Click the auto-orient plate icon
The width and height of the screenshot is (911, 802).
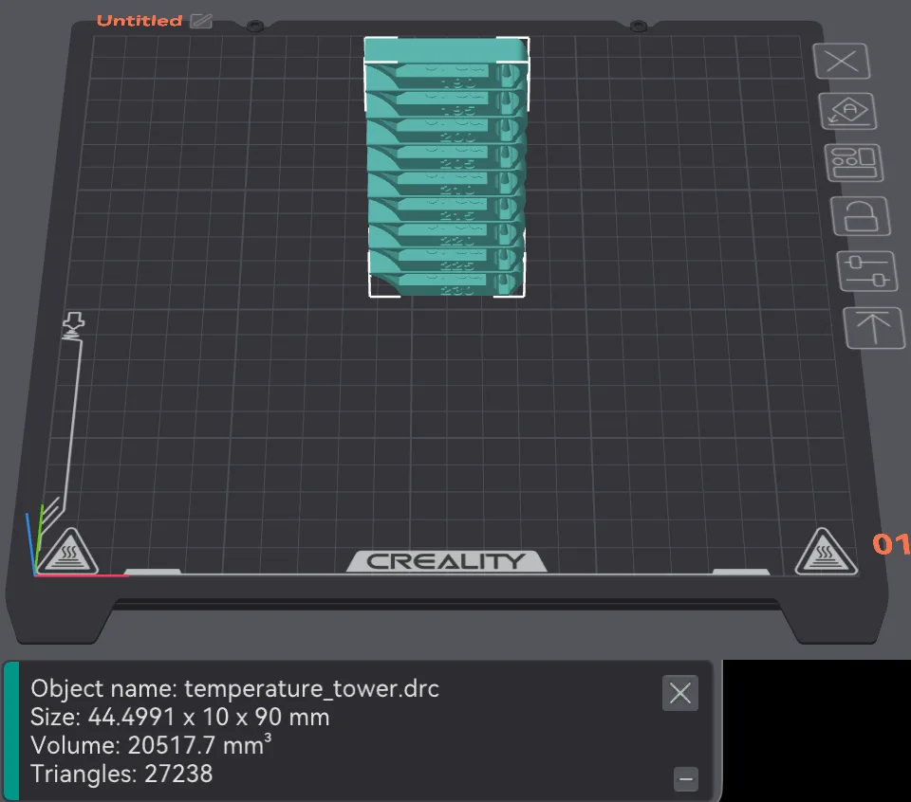(847, 111)
